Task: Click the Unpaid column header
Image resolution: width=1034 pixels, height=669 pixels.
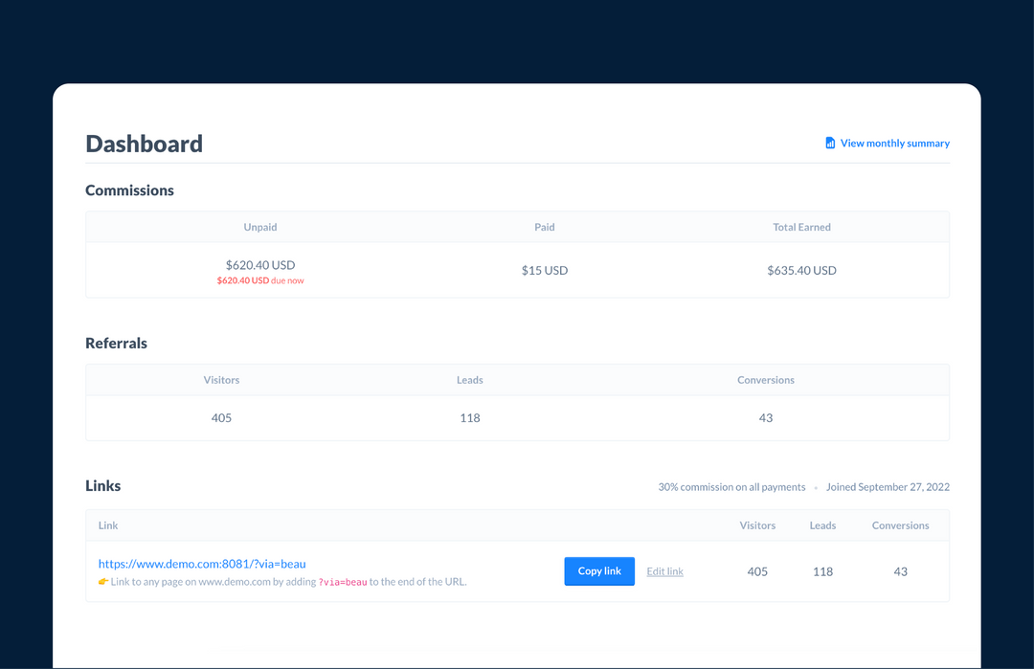Action: coord(260,227)
